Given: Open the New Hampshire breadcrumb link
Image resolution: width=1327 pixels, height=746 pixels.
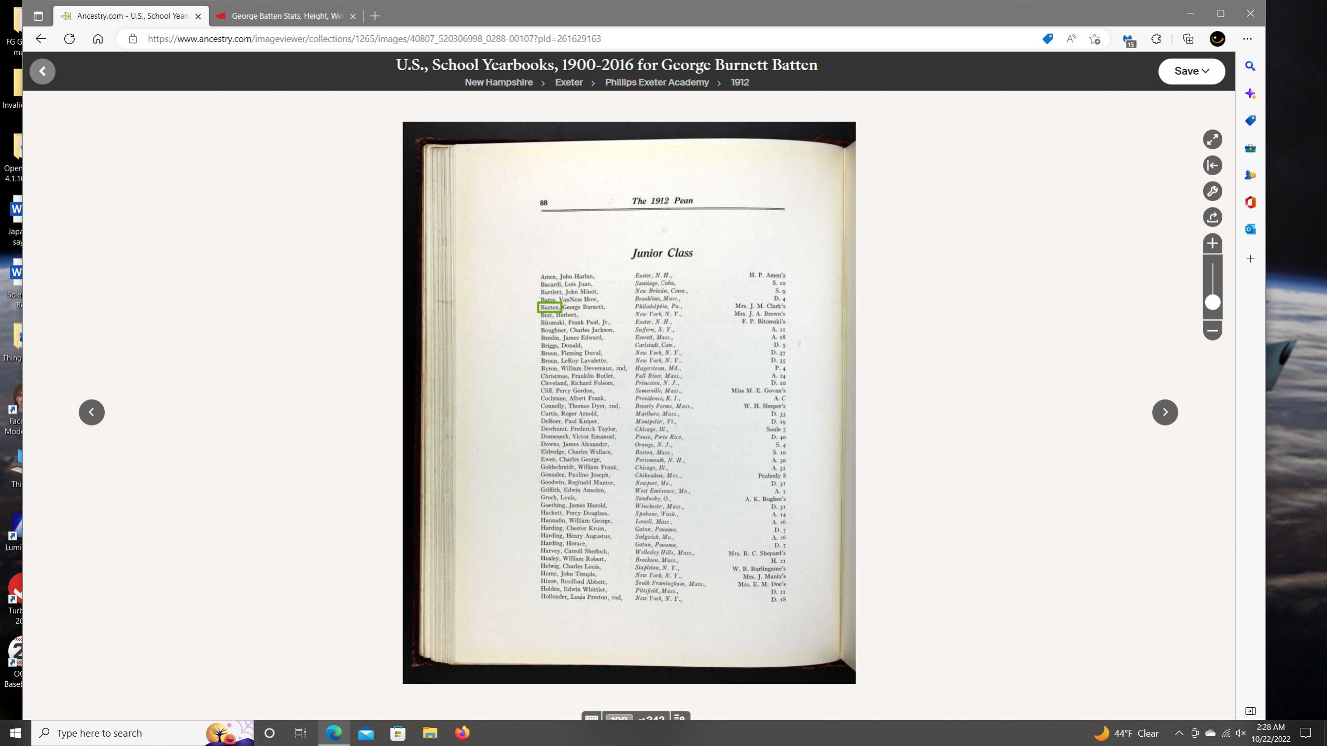Looking at the screenshot, I should 498,82.
